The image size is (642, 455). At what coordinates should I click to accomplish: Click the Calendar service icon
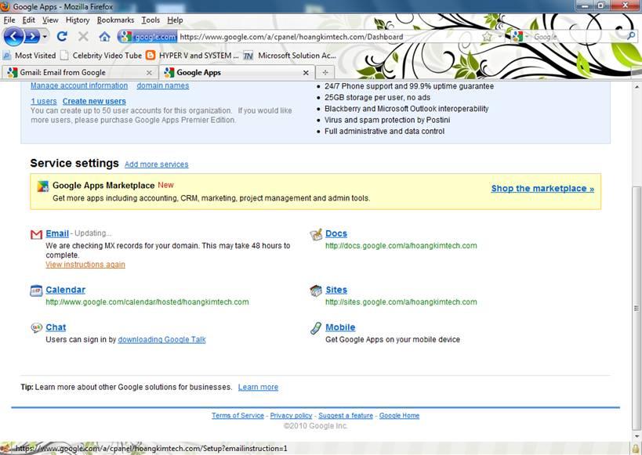click(x=36, y=291)
